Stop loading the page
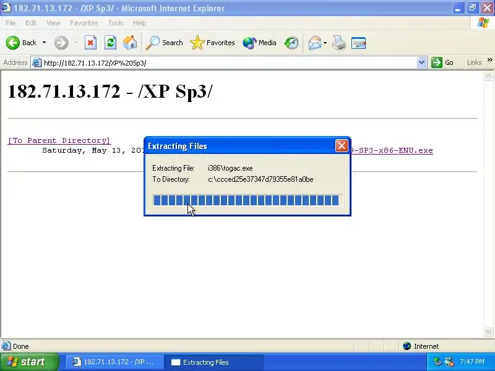This screenshot has height=371, width=495. [x=90, y=43]
